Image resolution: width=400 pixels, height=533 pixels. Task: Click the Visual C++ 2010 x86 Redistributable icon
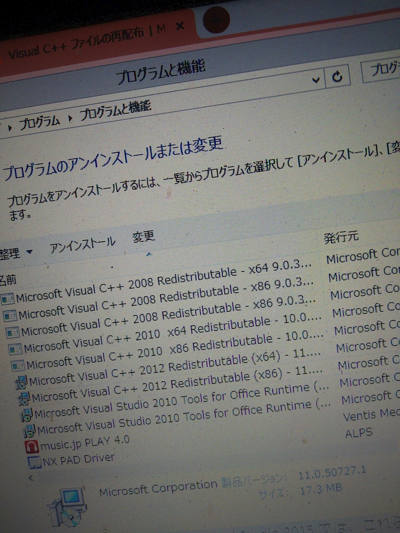coord(18,365)
